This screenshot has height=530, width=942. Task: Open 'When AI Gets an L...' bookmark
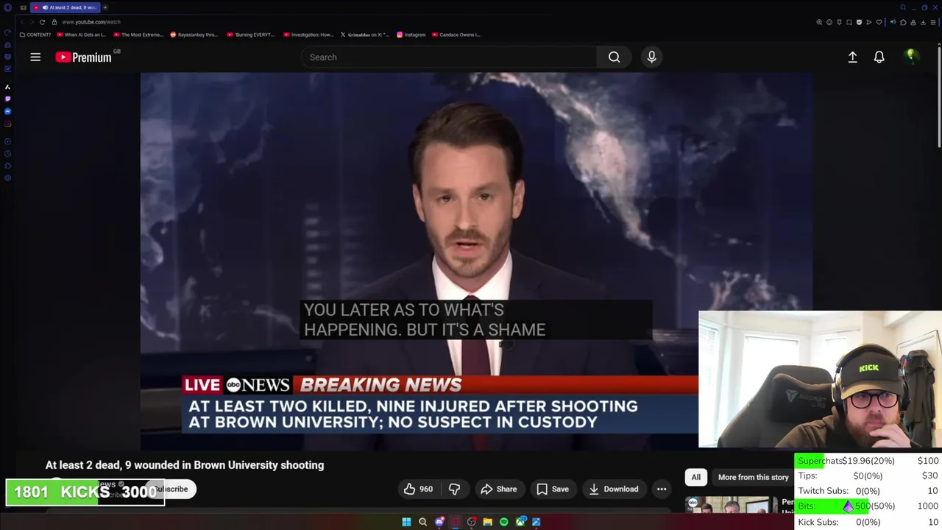(x=82, y=35)
